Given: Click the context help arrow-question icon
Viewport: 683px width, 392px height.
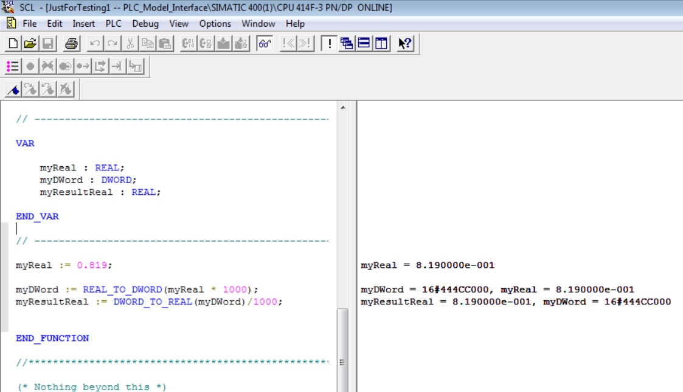Looking at the screenshot, I should pyautogui.click(x=405, y=43).
